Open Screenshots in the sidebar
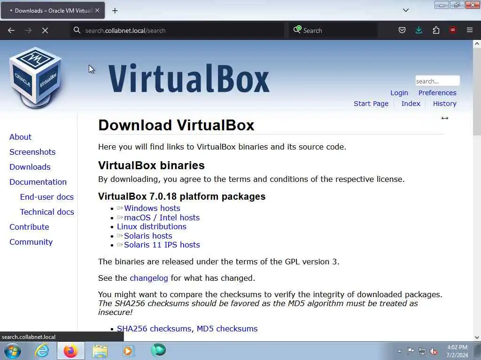The height and width of the screenshot is (360, 481). click(32, 152)
